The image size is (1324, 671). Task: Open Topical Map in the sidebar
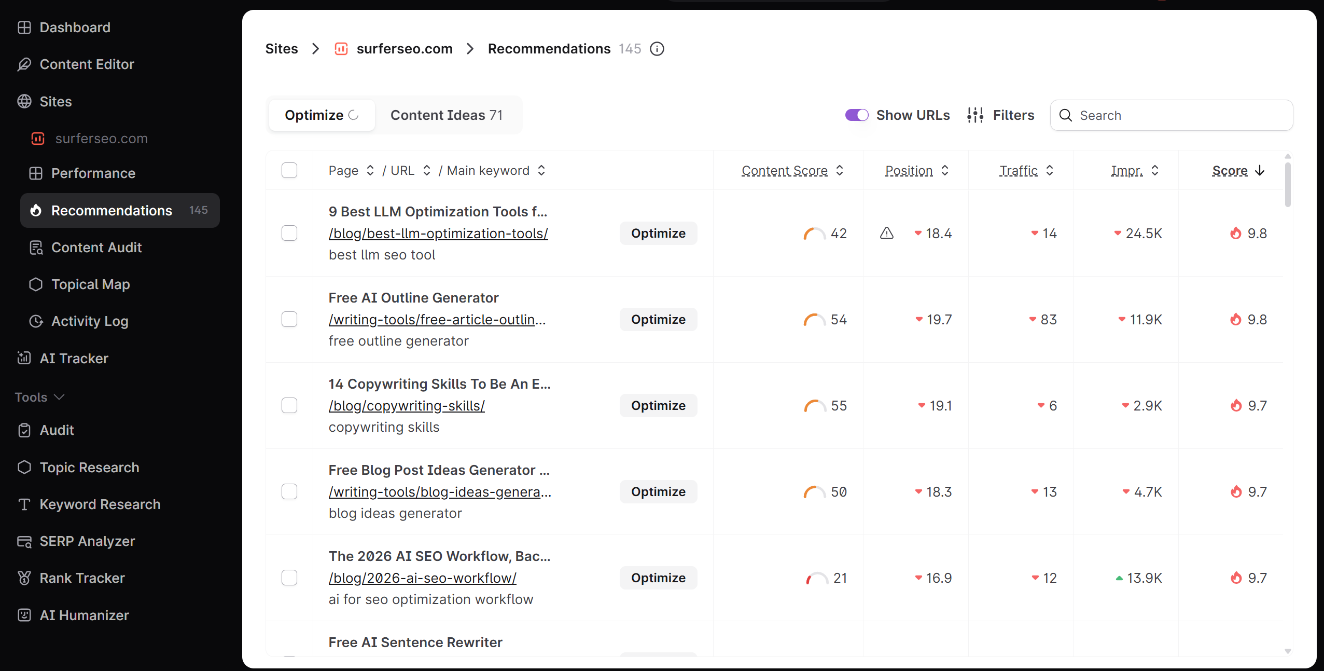point(90,284)
